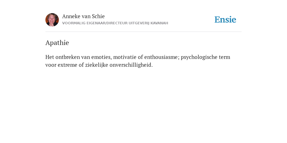The width and height of the screenshot is (287, 143).
Task: Click the horizontal divider below the author header
Action: pyautogui.click(x=143, y=32)
